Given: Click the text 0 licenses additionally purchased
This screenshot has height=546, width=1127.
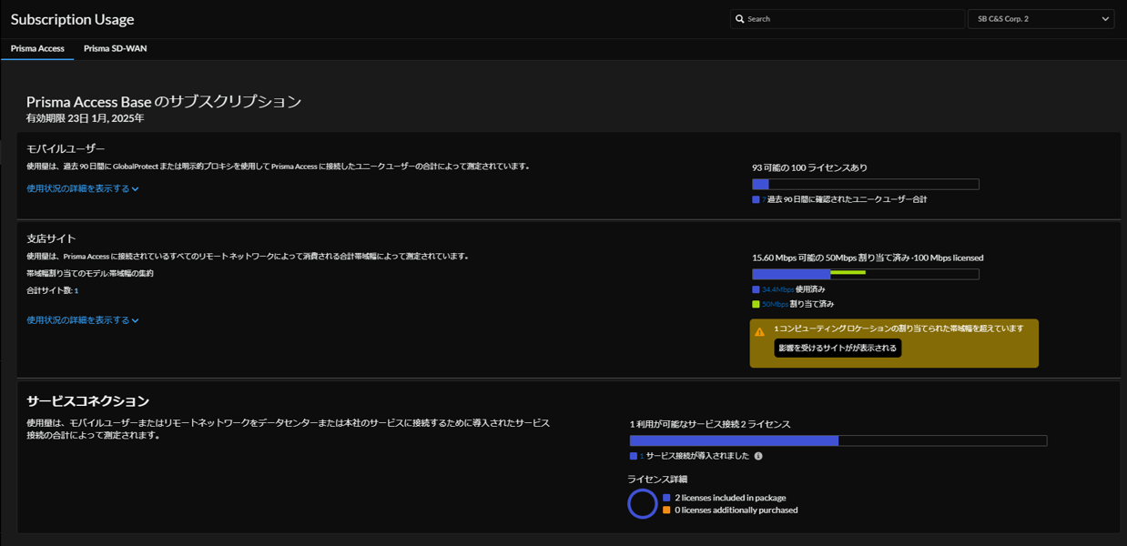Looking at the screenshot, I should click(x=736, y=510).
